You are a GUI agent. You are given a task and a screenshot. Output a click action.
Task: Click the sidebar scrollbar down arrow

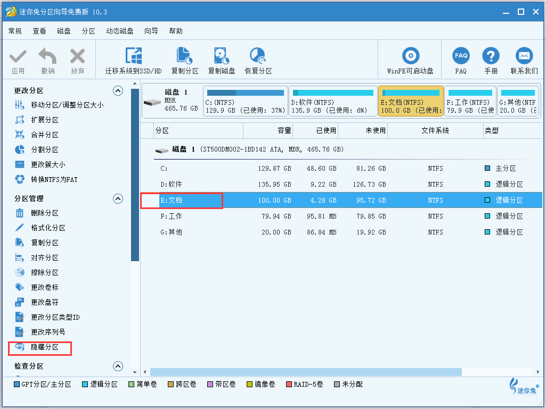pyautogui.click(x=135, y=372)
